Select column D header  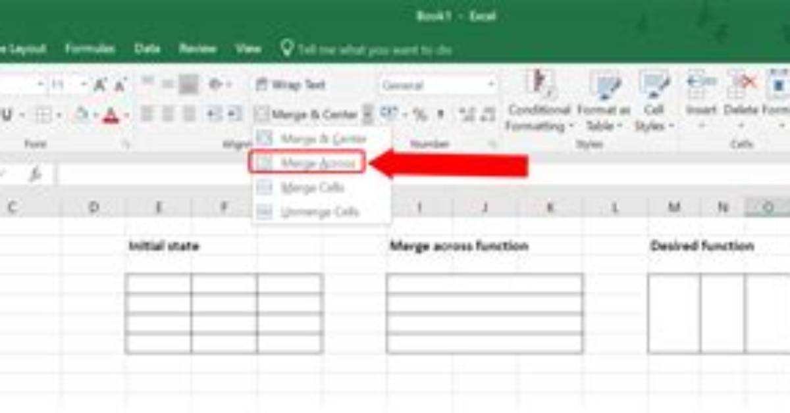click(x=93, y=208)
